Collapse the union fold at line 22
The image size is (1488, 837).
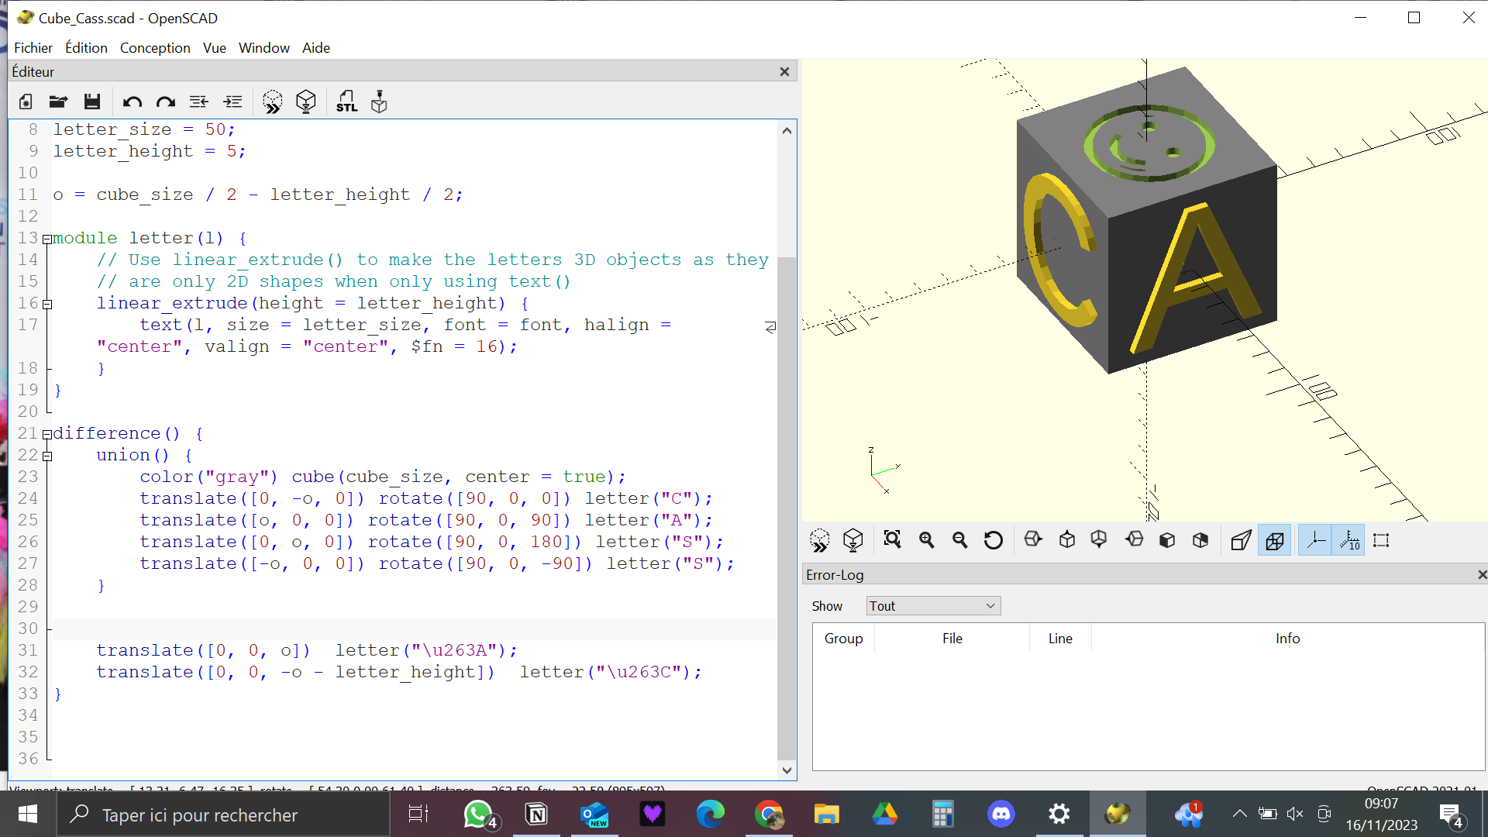[x=47, y=456]
